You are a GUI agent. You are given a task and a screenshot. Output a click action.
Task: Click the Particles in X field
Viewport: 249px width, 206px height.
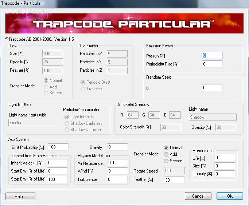(x=117, y=54)
